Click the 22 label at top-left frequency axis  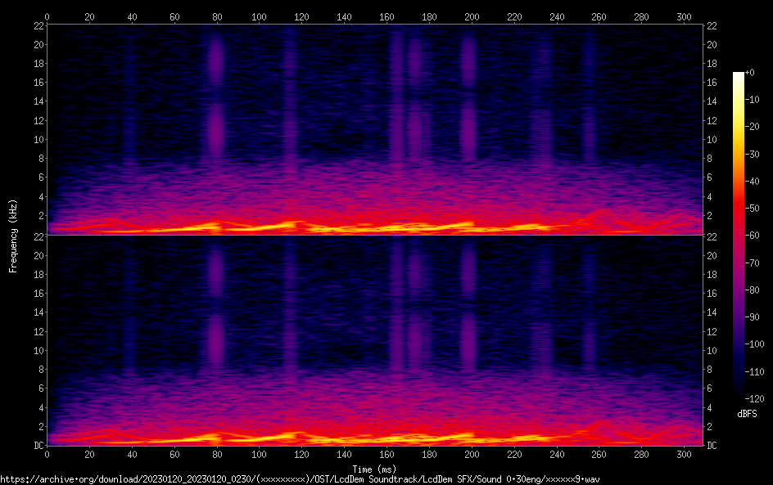coord(37,26)
